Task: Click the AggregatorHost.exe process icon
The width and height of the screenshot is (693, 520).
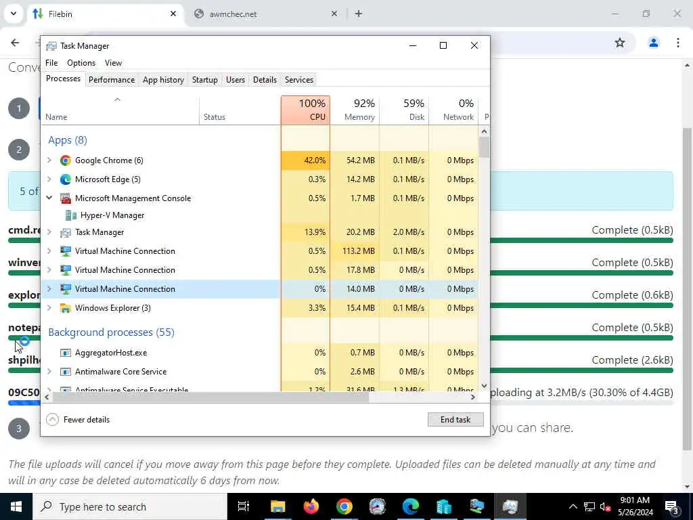Action: pyautogui.click(x=66, y=353)
